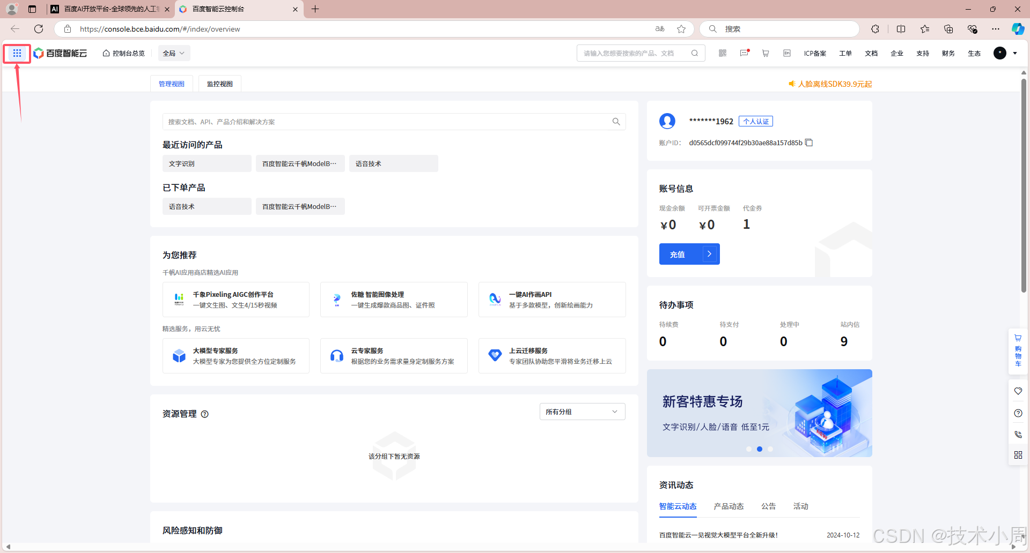The width and height of the screenshot is (1030, 553).
Task: Click the floating phone contact icon
Action: [x=1018, y=435]
